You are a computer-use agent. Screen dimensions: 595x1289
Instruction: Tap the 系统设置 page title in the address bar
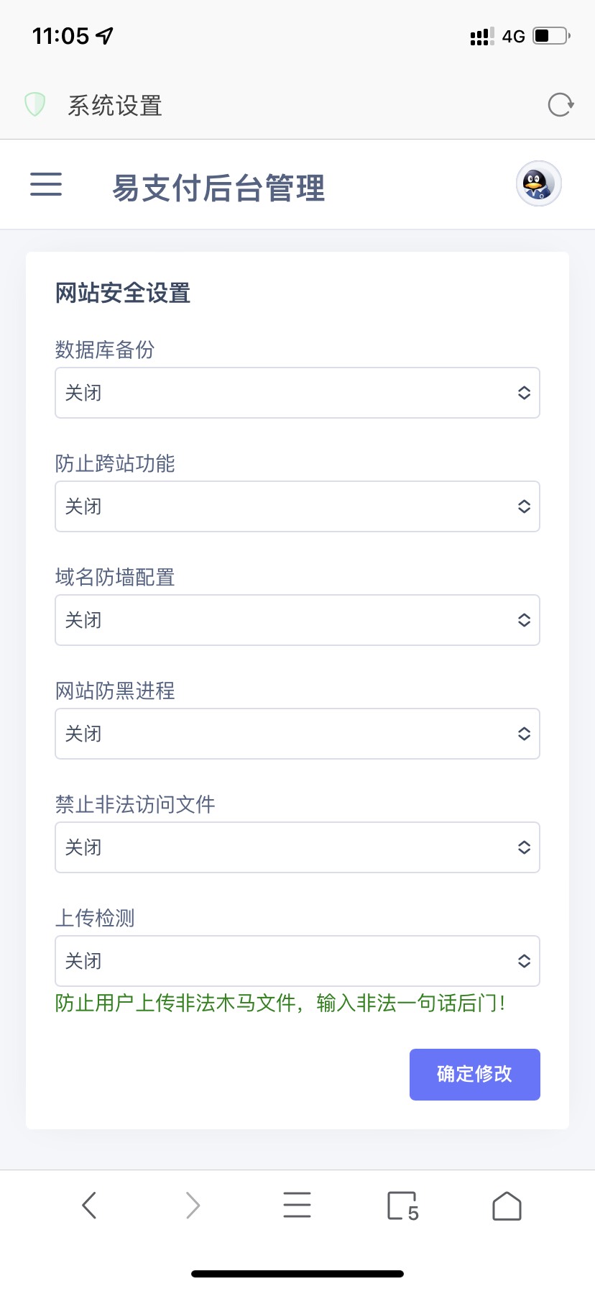[115, 106]
